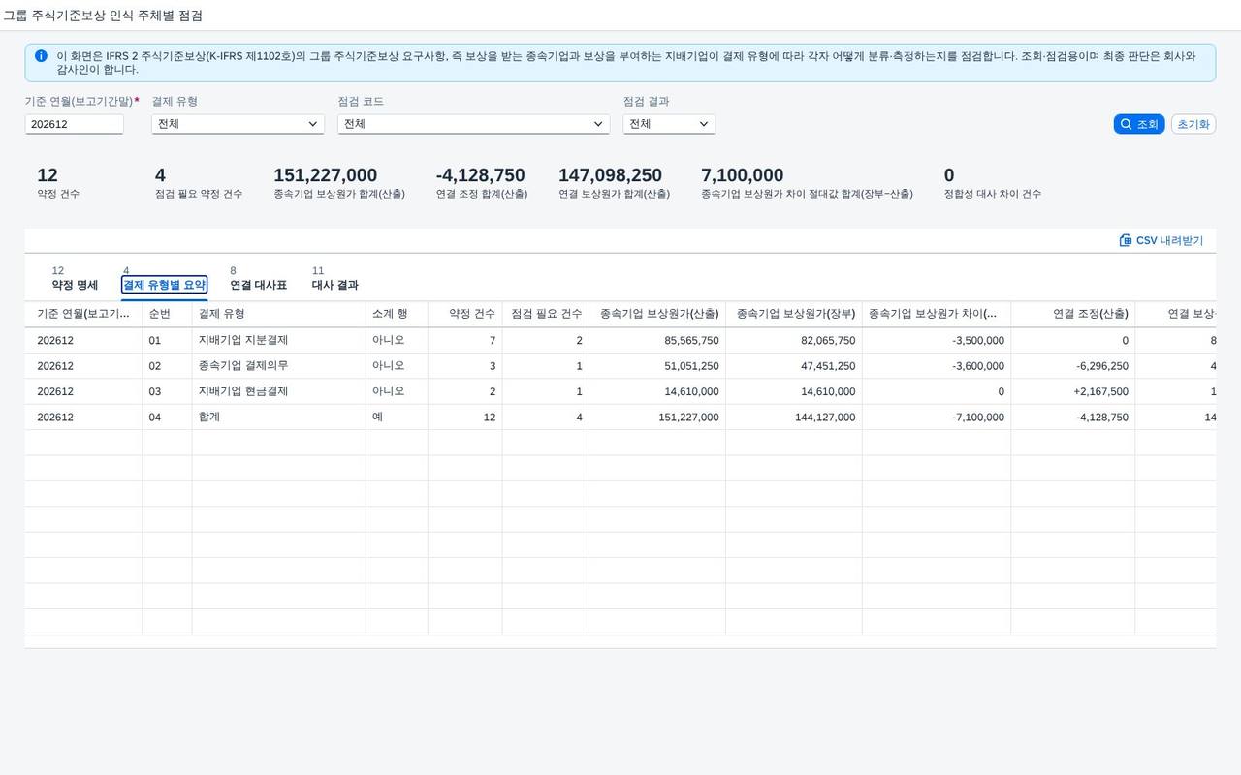Click the 점검 필요 건수 column header
1241x775 pixels.
[x=546, y=314]
